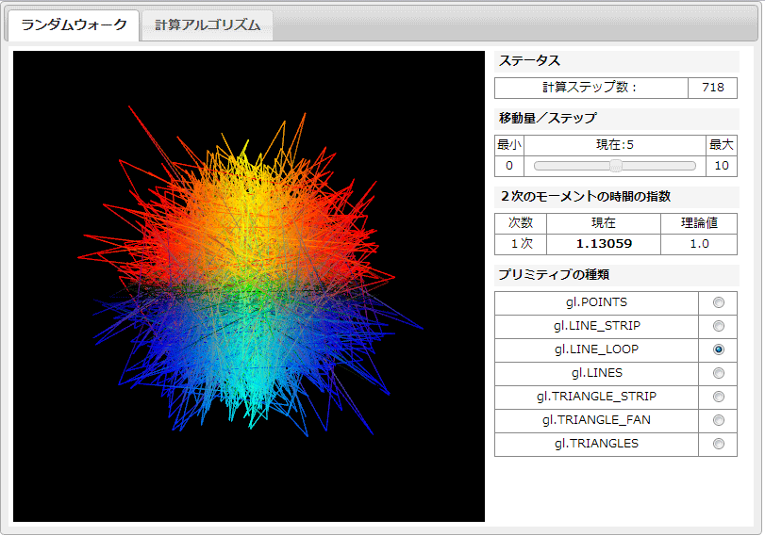Select the gl.LINE_STRIP radio button
The image size is (765, 536).
point(718,326)
